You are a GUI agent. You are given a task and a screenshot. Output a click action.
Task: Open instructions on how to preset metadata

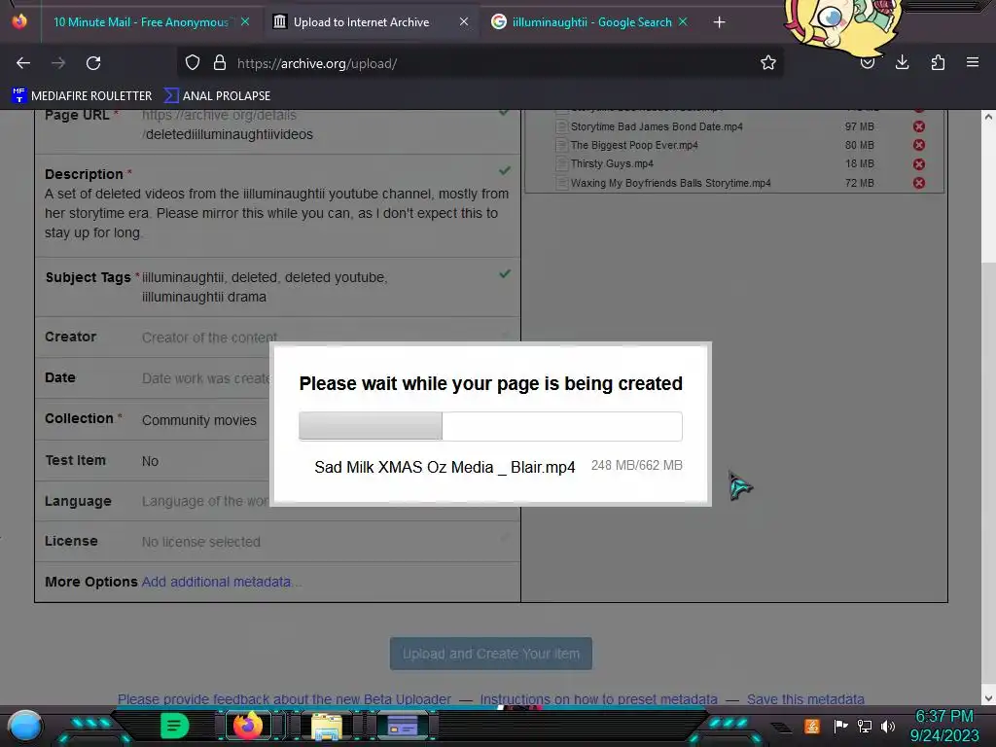point(598,699)
